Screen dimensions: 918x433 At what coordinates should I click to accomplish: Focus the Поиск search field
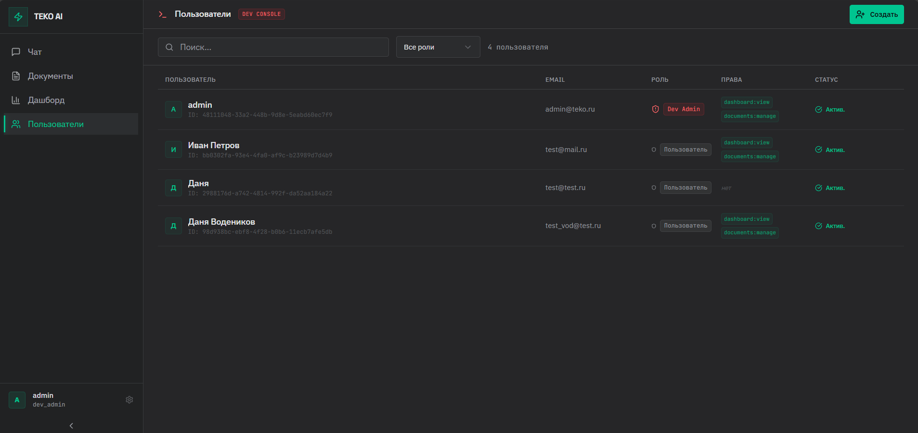(273, 47)
